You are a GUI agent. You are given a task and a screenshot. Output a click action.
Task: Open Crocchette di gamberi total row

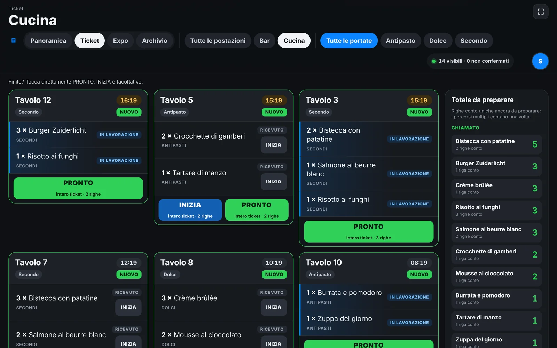(496, 254)
